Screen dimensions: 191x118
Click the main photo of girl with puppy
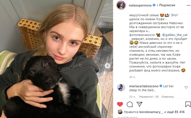(x=57, y=59)
